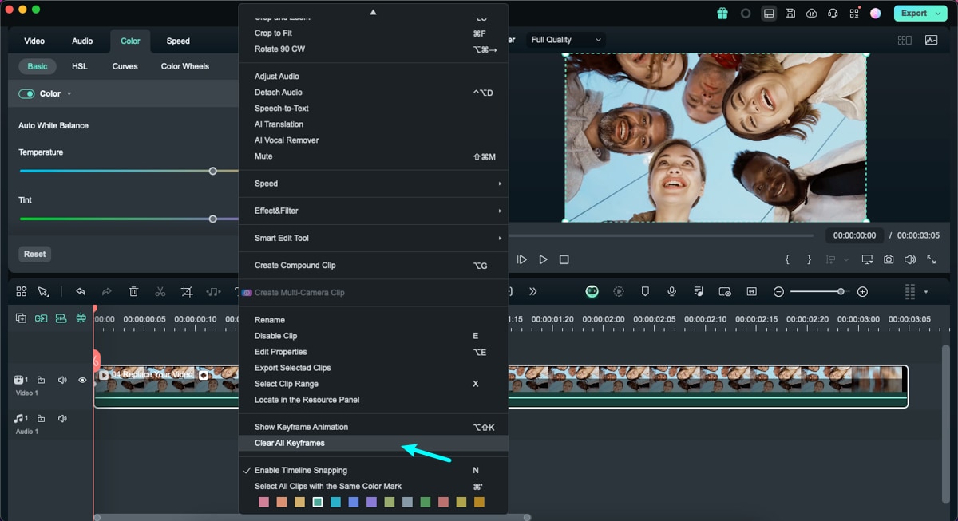
Task: Save project with the floppy disk icon
Action: click(790, 13)
